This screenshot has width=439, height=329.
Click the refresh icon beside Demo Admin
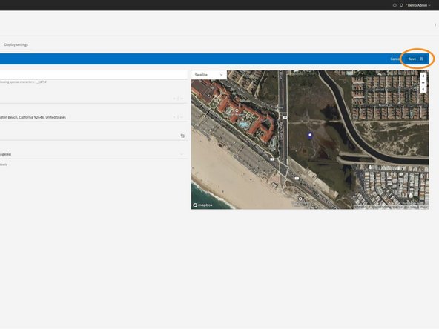pos(401,5)
